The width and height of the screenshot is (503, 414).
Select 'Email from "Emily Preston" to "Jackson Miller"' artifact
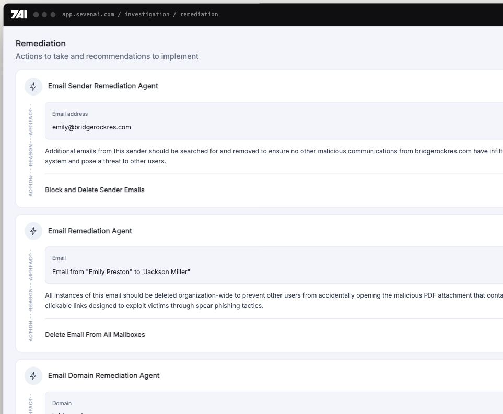click(121, 272)
